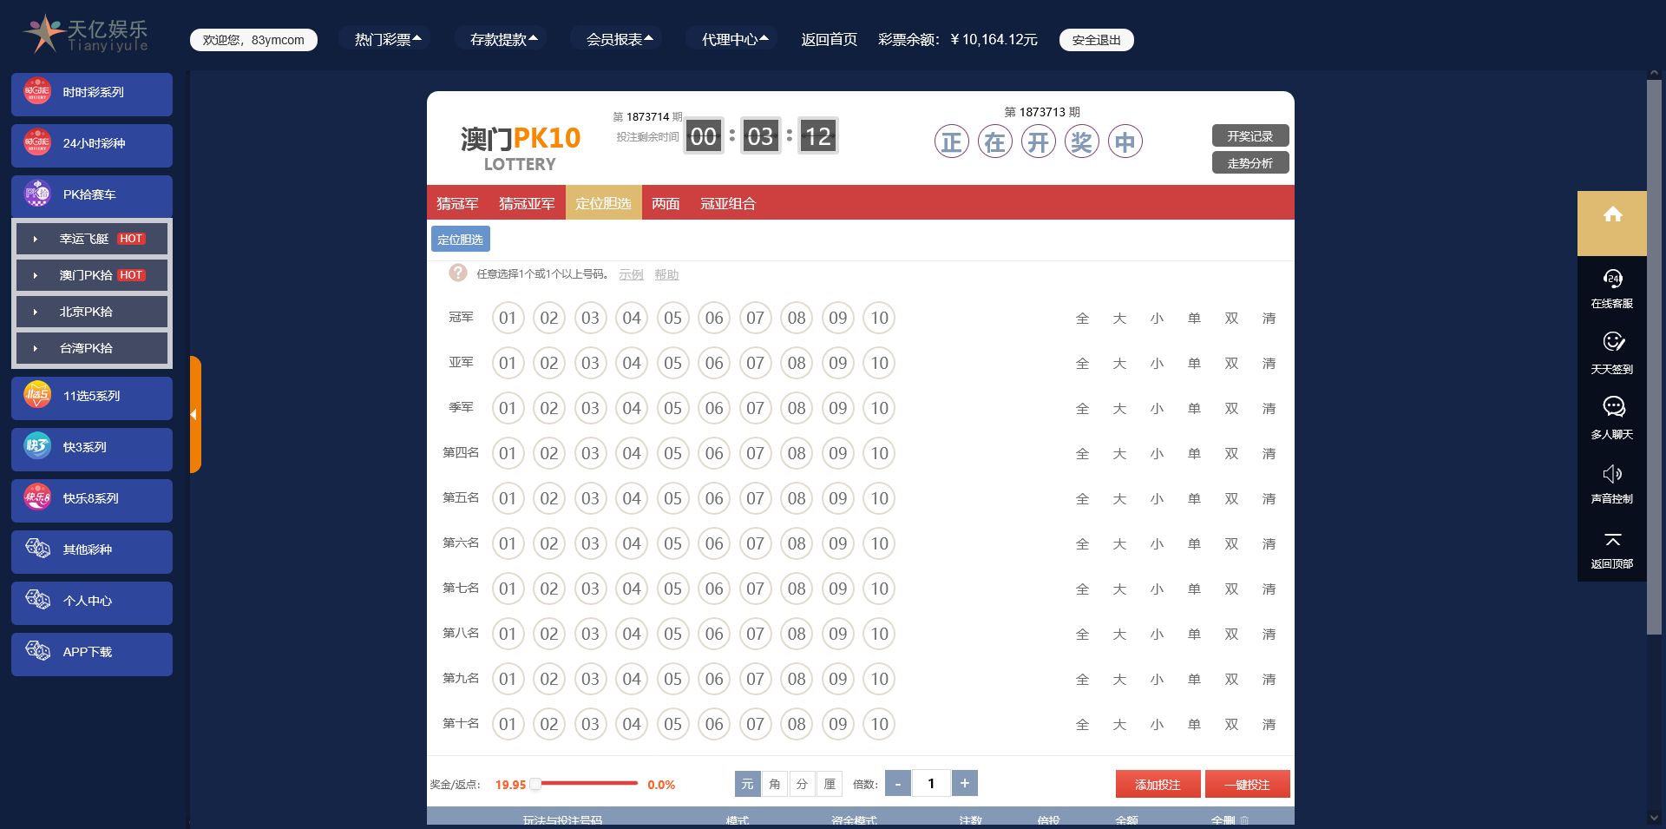
Task: Switch to the 猜冠军 tab
Action: click(x=457, y=203)
